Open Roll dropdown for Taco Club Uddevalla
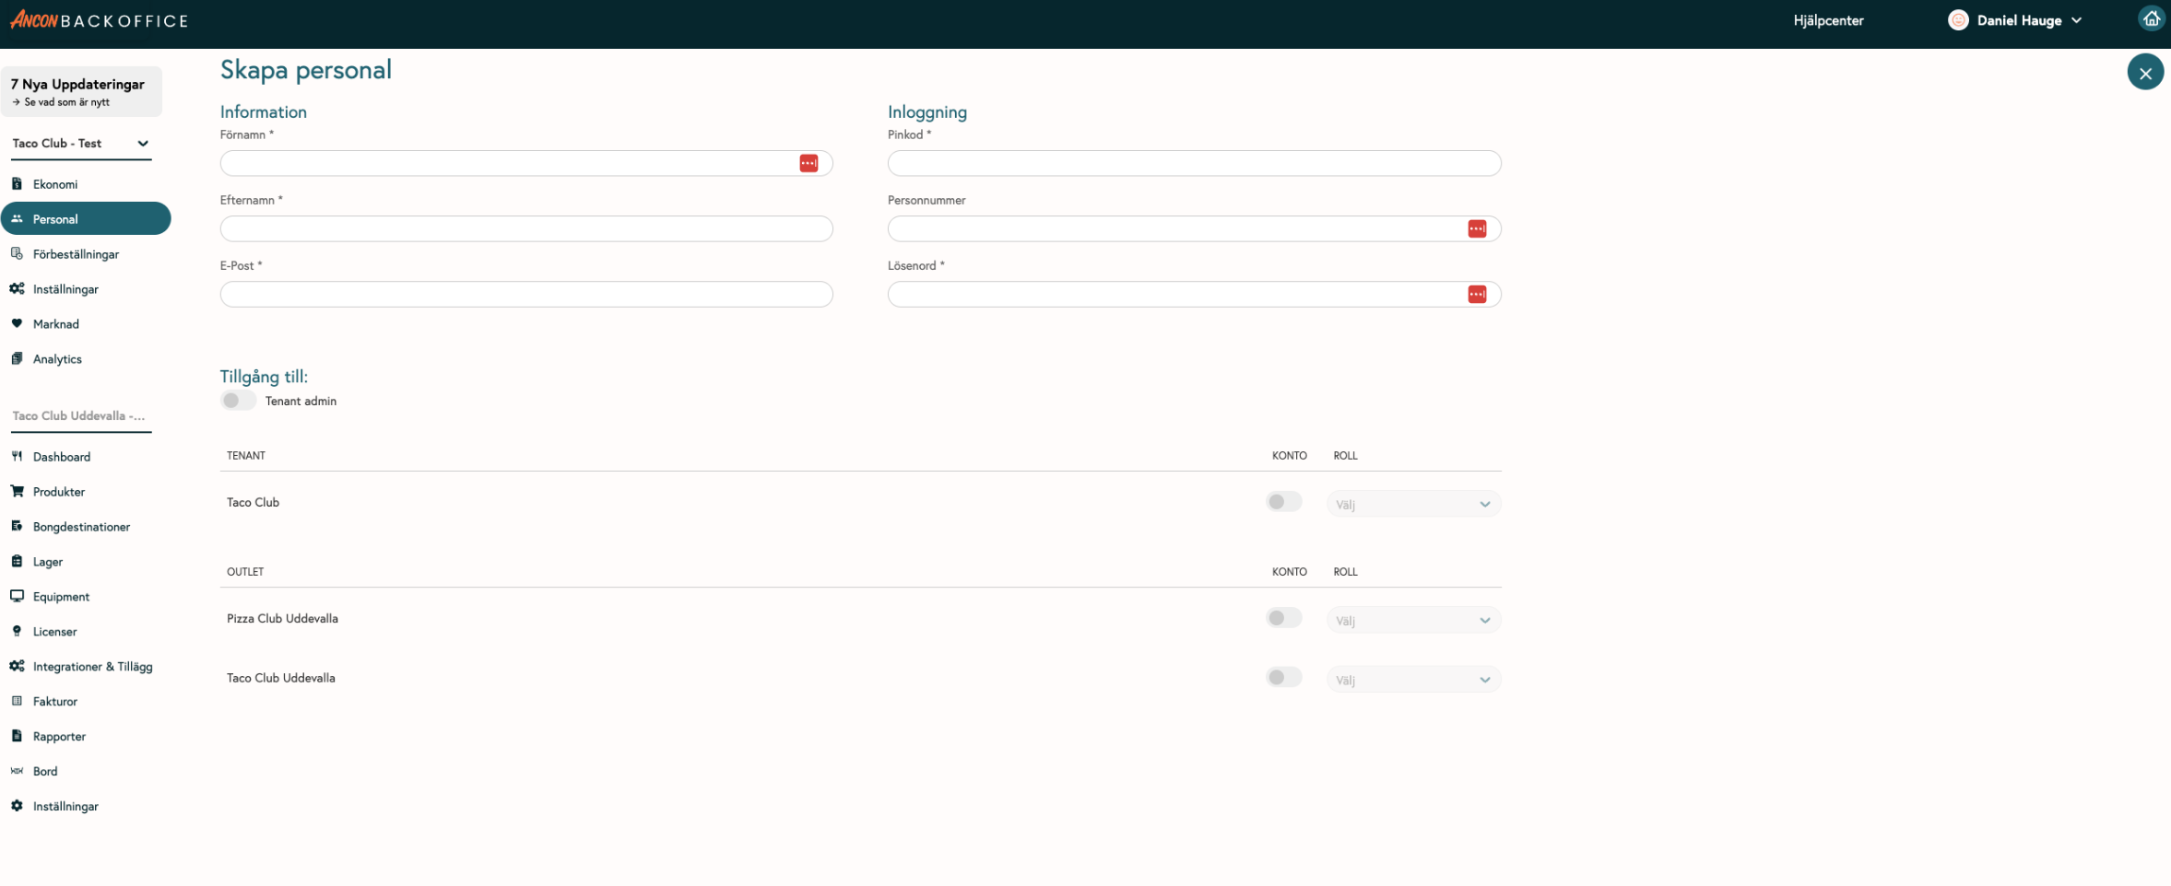This screenshot has height=886, width=2171. (1413, 680)
